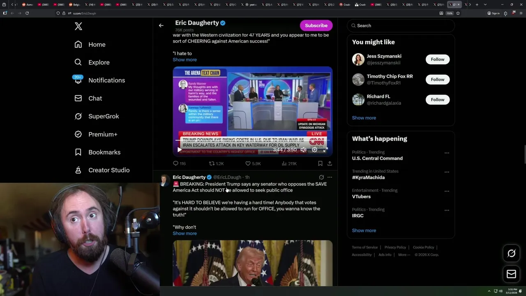Seek on the CNN video progress bar
The width and height of the screenshot is (526, 296).
point(252,141)
